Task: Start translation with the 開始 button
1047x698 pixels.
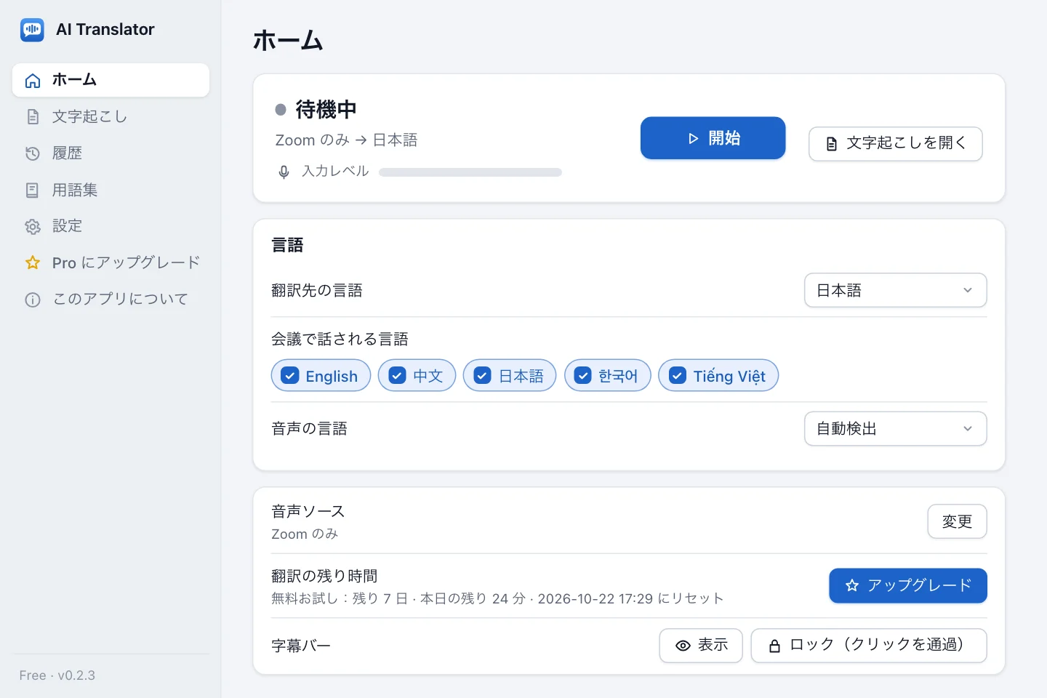Action: click(x=713, y=138)
